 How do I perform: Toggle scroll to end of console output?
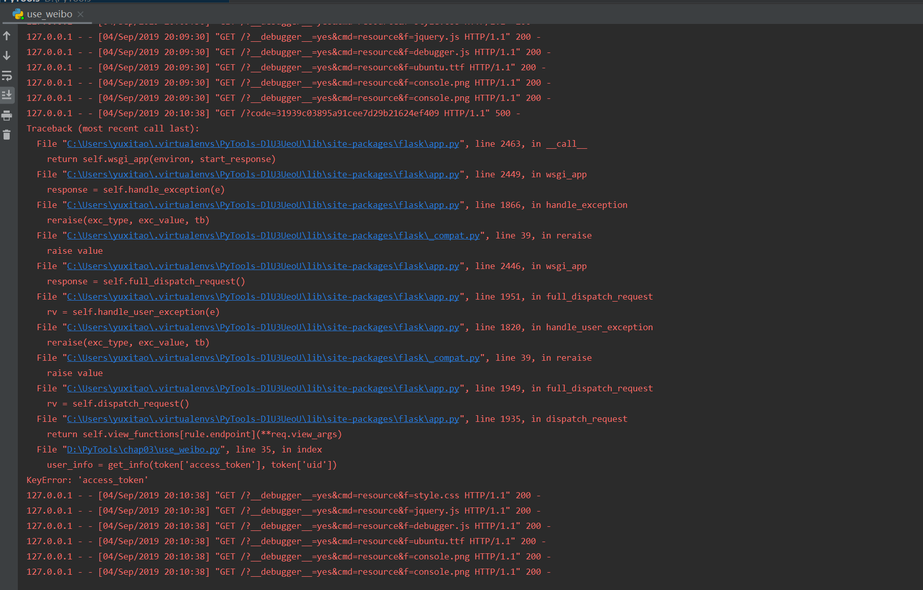click(x=7, y=95)
